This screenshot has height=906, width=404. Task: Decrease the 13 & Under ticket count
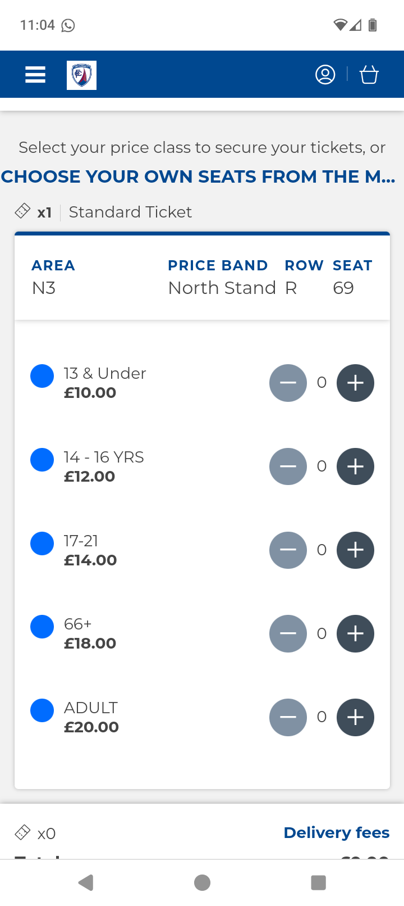click(x=288, y=383)
